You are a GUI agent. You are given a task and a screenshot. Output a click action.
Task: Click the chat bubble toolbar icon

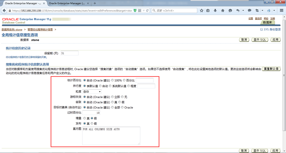[x=249, y=11]
